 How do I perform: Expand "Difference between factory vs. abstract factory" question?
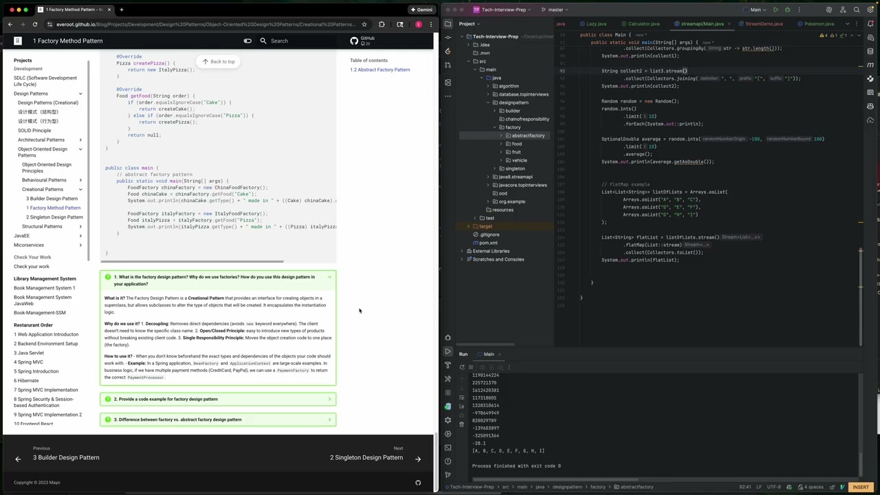coord(218,419)
